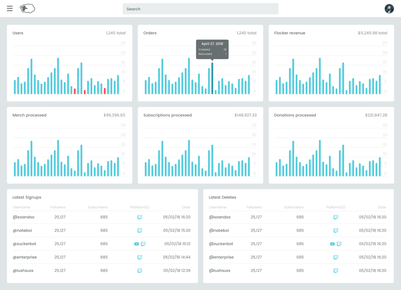Select the highlighted April 27 bar in Orders chart

point(212,78)
